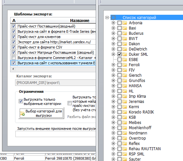Click the Korado RADIK folder icon
Screen dimensions: 183x161
click(x=125, y=112)
